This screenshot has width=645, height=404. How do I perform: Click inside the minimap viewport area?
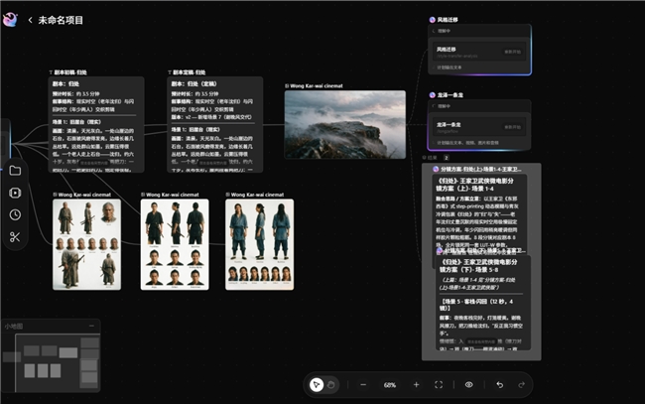[57, 362]
